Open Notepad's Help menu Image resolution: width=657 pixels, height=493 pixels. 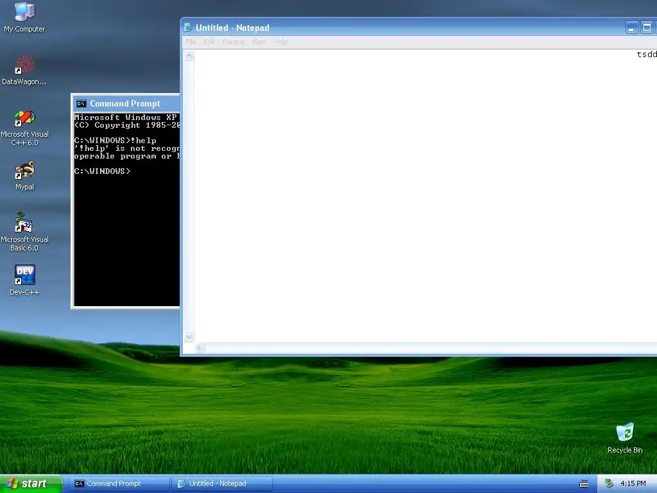click(281, 42)
